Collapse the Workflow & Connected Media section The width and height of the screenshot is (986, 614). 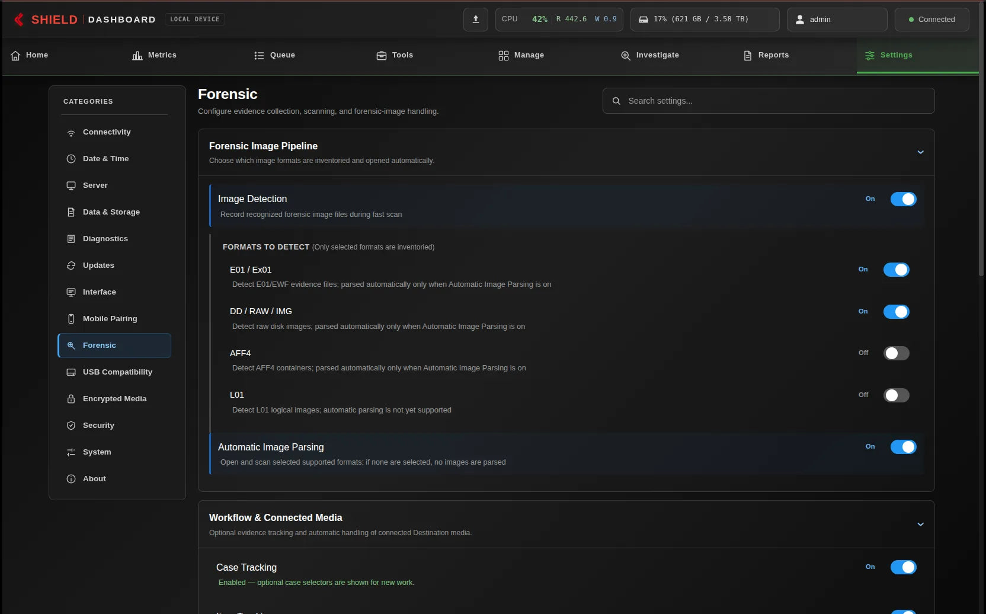pos(920,525)
